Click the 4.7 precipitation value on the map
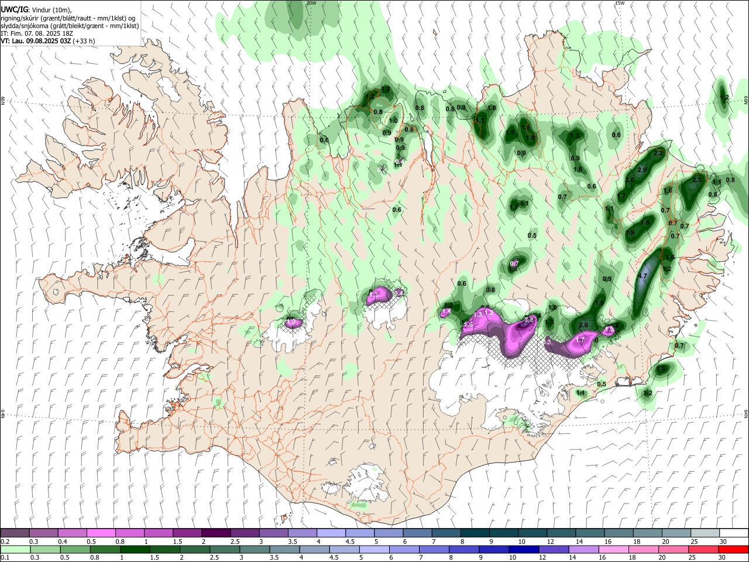 [x=642, y=276]
